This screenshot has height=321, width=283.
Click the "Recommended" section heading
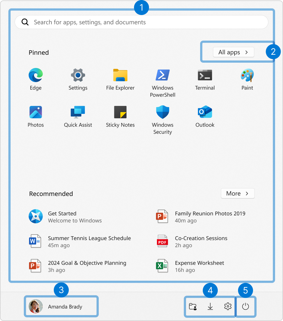tap(51, 194)
